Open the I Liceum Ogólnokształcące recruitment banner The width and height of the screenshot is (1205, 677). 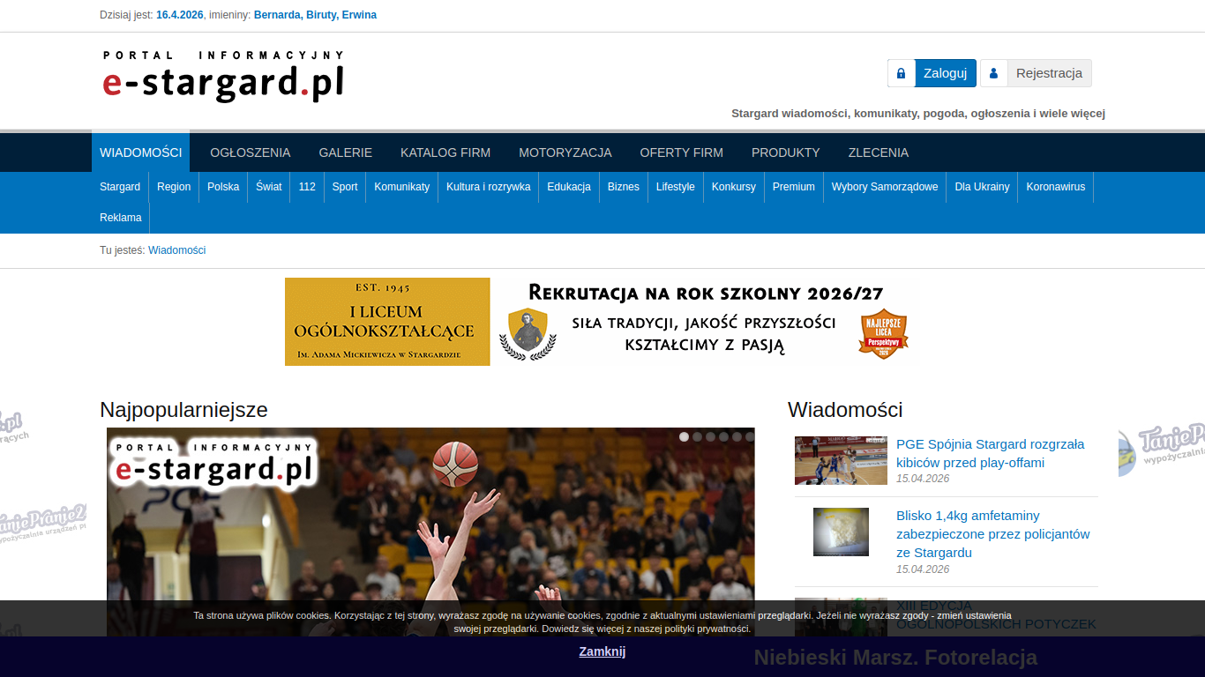pos(602,322)
